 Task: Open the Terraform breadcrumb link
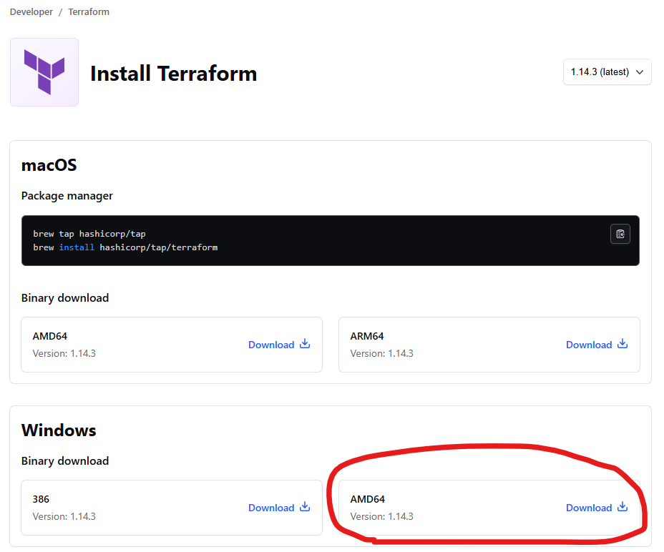pos(89,12)
